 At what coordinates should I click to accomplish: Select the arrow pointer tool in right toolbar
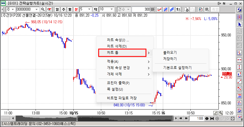pos(239,24)
